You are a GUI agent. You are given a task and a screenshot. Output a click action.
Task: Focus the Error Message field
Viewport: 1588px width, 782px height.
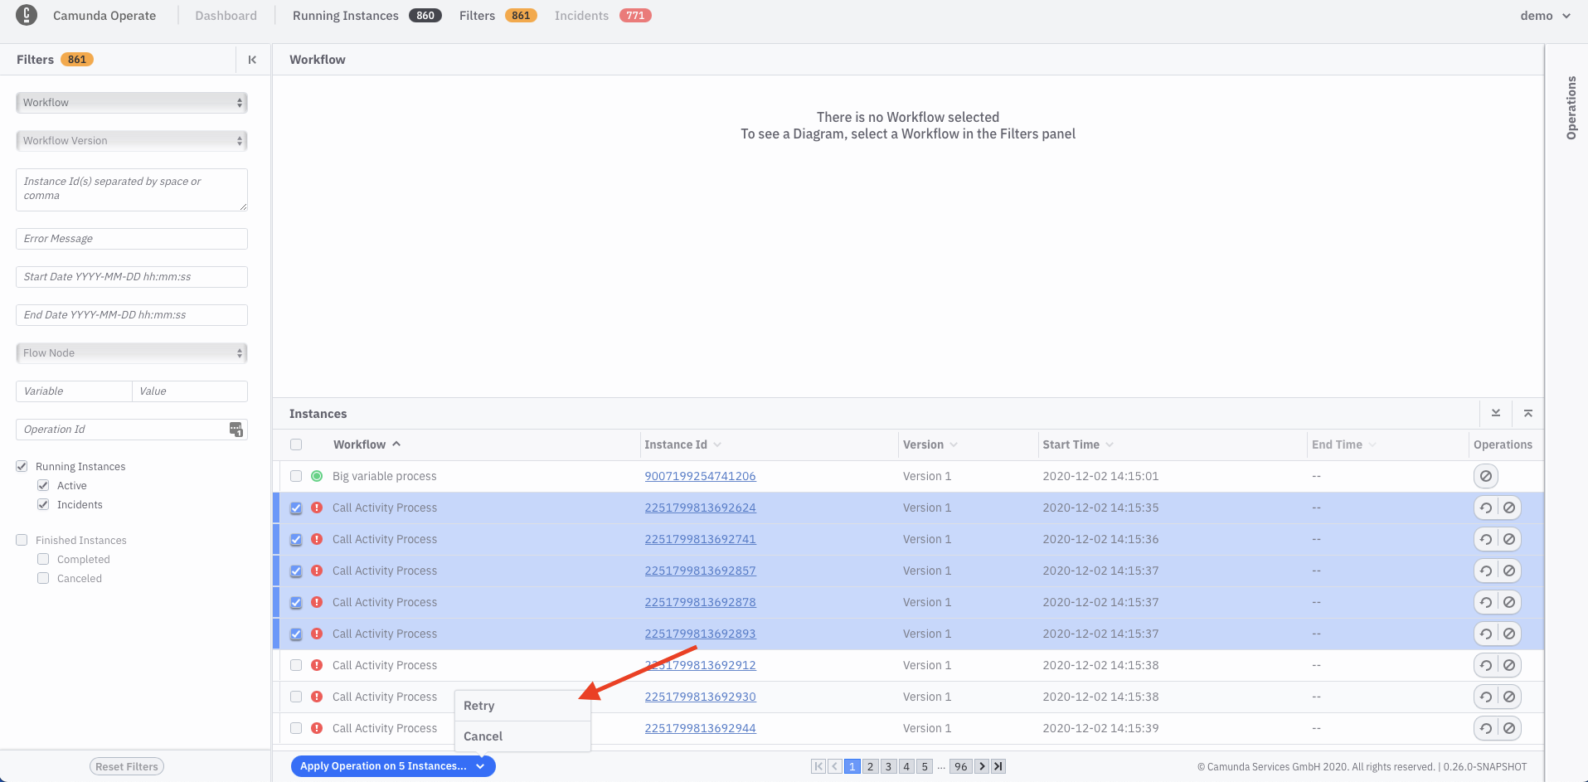(x=132, y=239)
